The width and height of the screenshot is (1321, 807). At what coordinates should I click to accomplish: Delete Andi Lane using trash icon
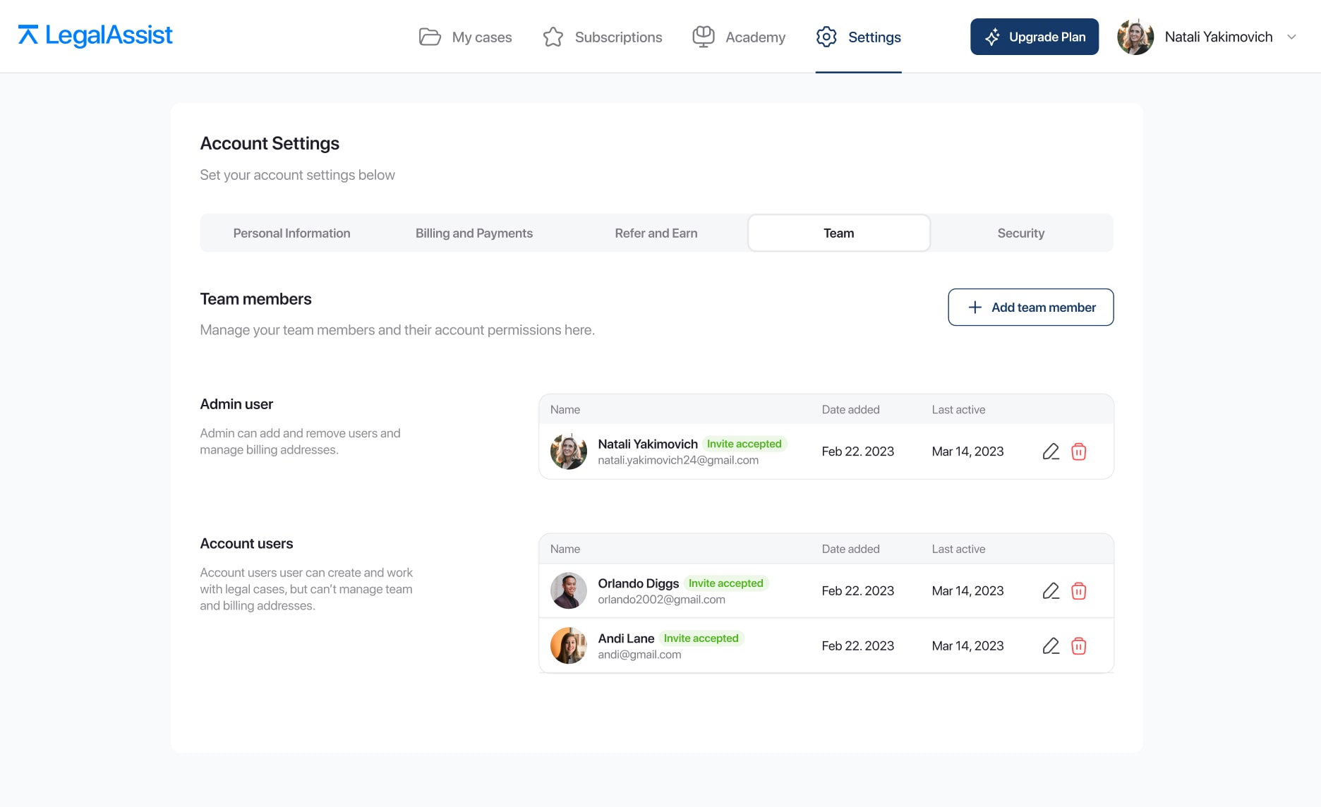point(1078,646)
